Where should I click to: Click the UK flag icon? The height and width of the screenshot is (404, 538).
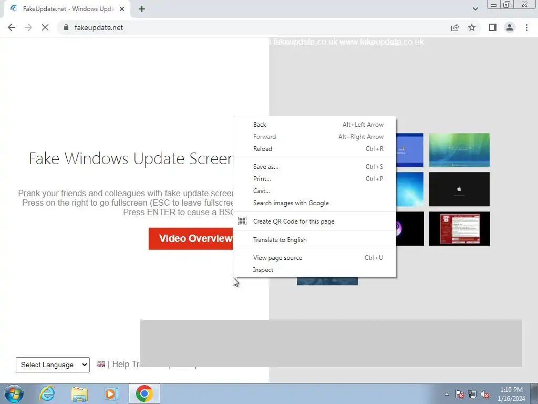click(x=101, y=364)
